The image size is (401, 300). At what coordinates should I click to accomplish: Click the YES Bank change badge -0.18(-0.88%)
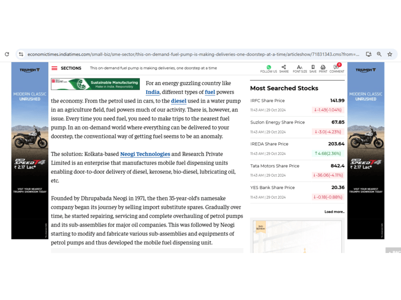click(x=328, y=197)
